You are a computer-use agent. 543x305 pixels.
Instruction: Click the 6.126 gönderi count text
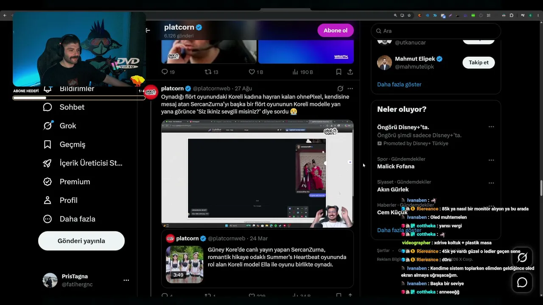pos(179,36)
